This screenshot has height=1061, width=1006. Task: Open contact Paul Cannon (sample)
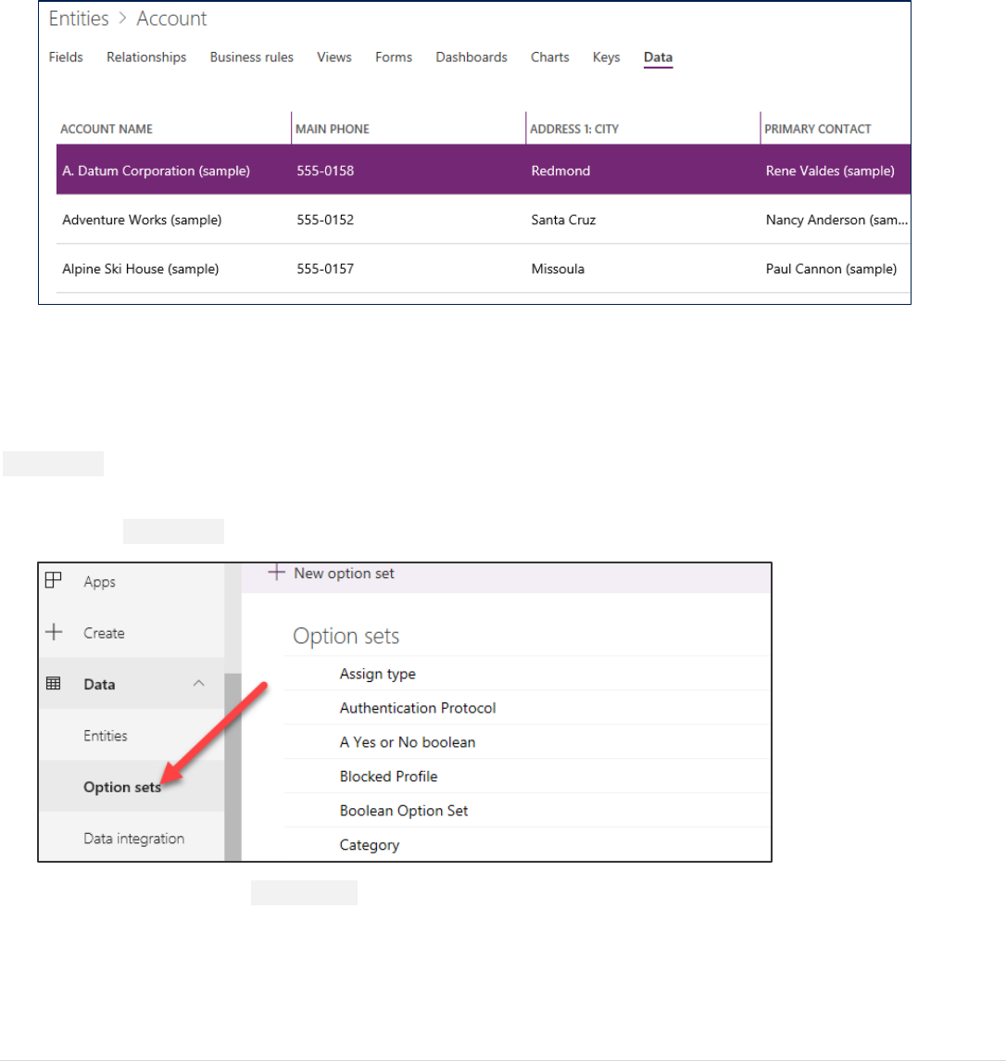(x=832, y=270)
